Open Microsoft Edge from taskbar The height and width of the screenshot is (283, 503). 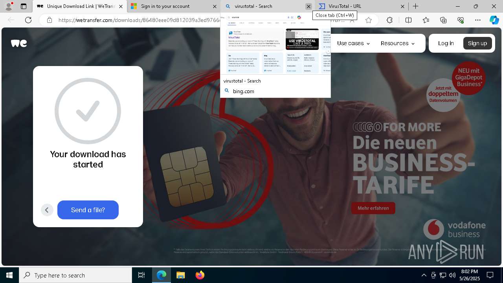click(x=162, y=275)
